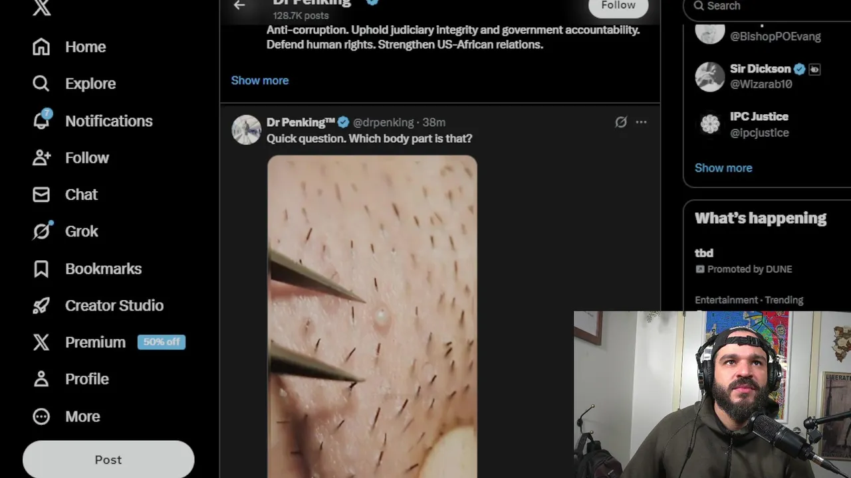The width and height of the screenshot is (851, 478).
Task: Click the Grok icon on Dr Penking's post
Action: coord(620,122)
